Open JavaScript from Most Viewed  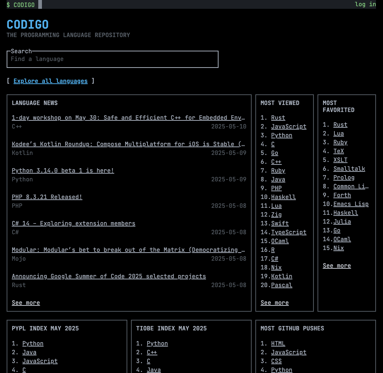pyautogui.click(x=288, y=126)
